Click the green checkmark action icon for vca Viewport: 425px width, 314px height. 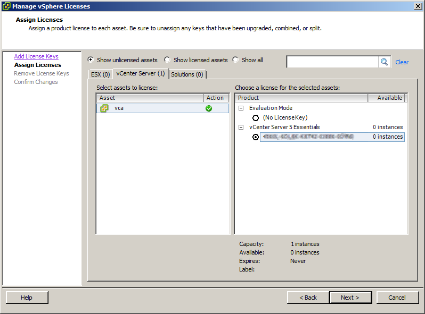(x=209, y=108)
